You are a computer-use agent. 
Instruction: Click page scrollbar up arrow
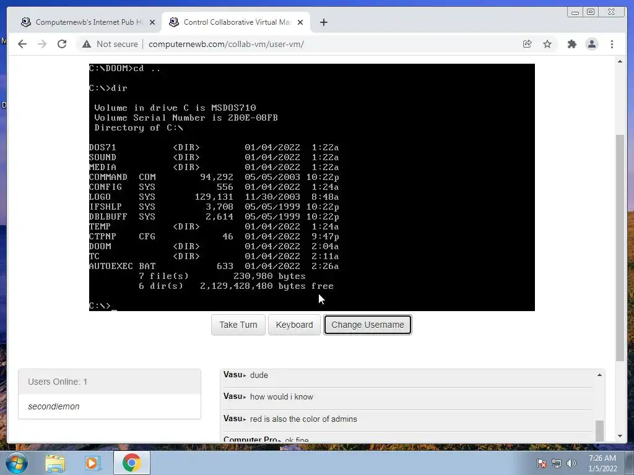click(620, 61)
